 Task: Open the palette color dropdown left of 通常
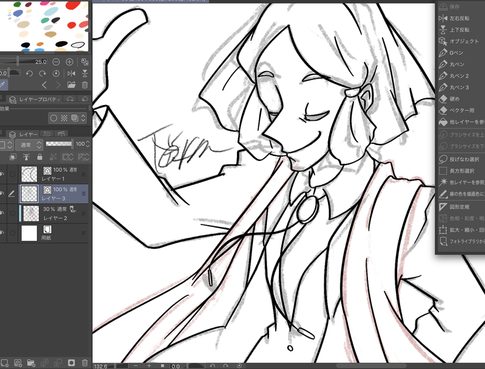pyautogui.click(x=6, y=144)
